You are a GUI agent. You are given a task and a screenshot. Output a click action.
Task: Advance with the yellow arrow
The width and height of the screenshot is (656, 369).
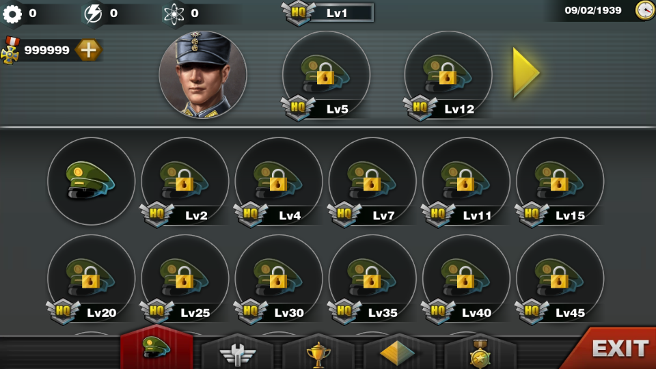[x=526, y=73]
